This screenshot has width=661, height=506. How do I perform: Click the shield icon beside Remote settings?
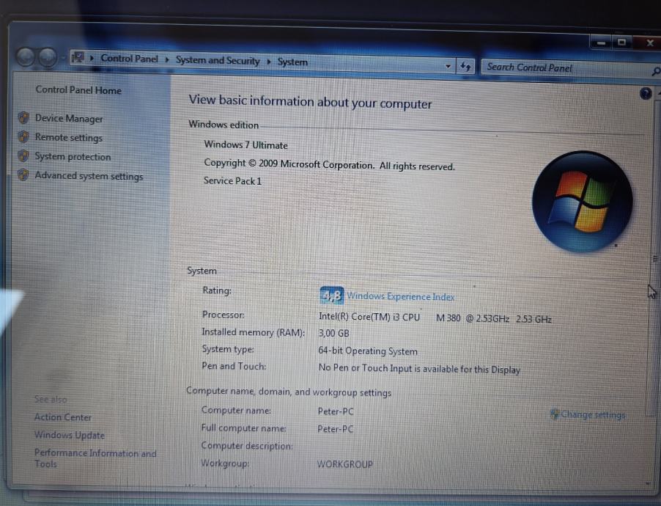(23, 136)
